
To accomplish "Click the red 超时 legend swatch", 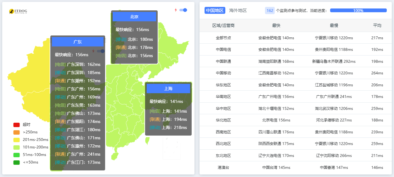I will [x=16, y=125].
